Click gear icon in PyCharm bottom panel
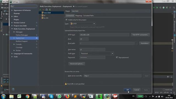Screen dimensions: 176x99 tap(168, 77)
